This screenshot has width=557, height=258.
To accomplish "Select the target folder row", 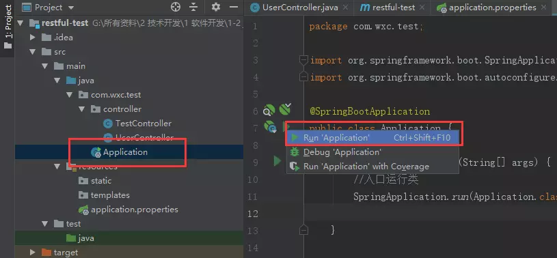I will click(129, 253).
